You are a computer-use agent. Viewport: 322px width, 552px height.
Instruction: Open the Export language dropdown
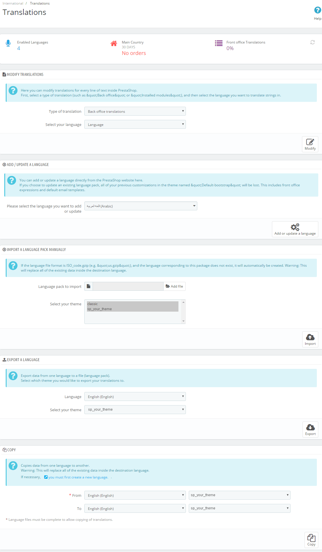135,397
